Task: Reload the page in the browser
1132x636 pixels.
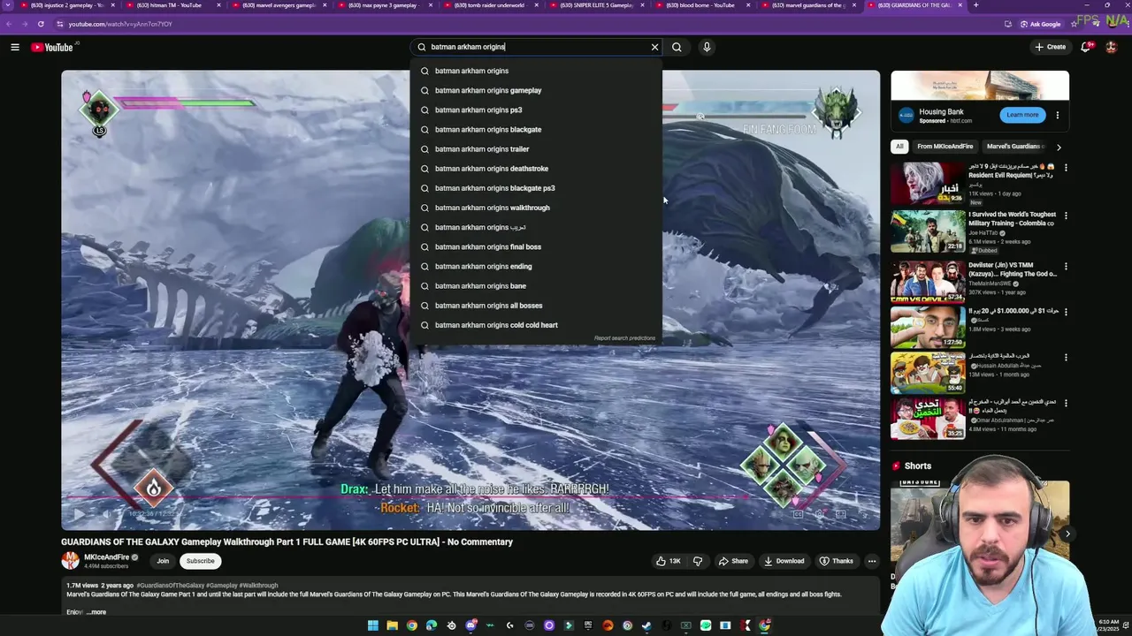Action: pos(41,24)
